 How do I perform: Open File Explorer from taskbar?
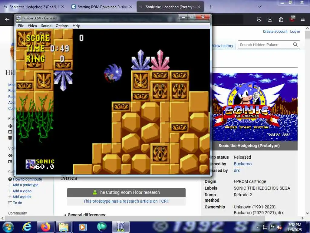click(64, 227)
